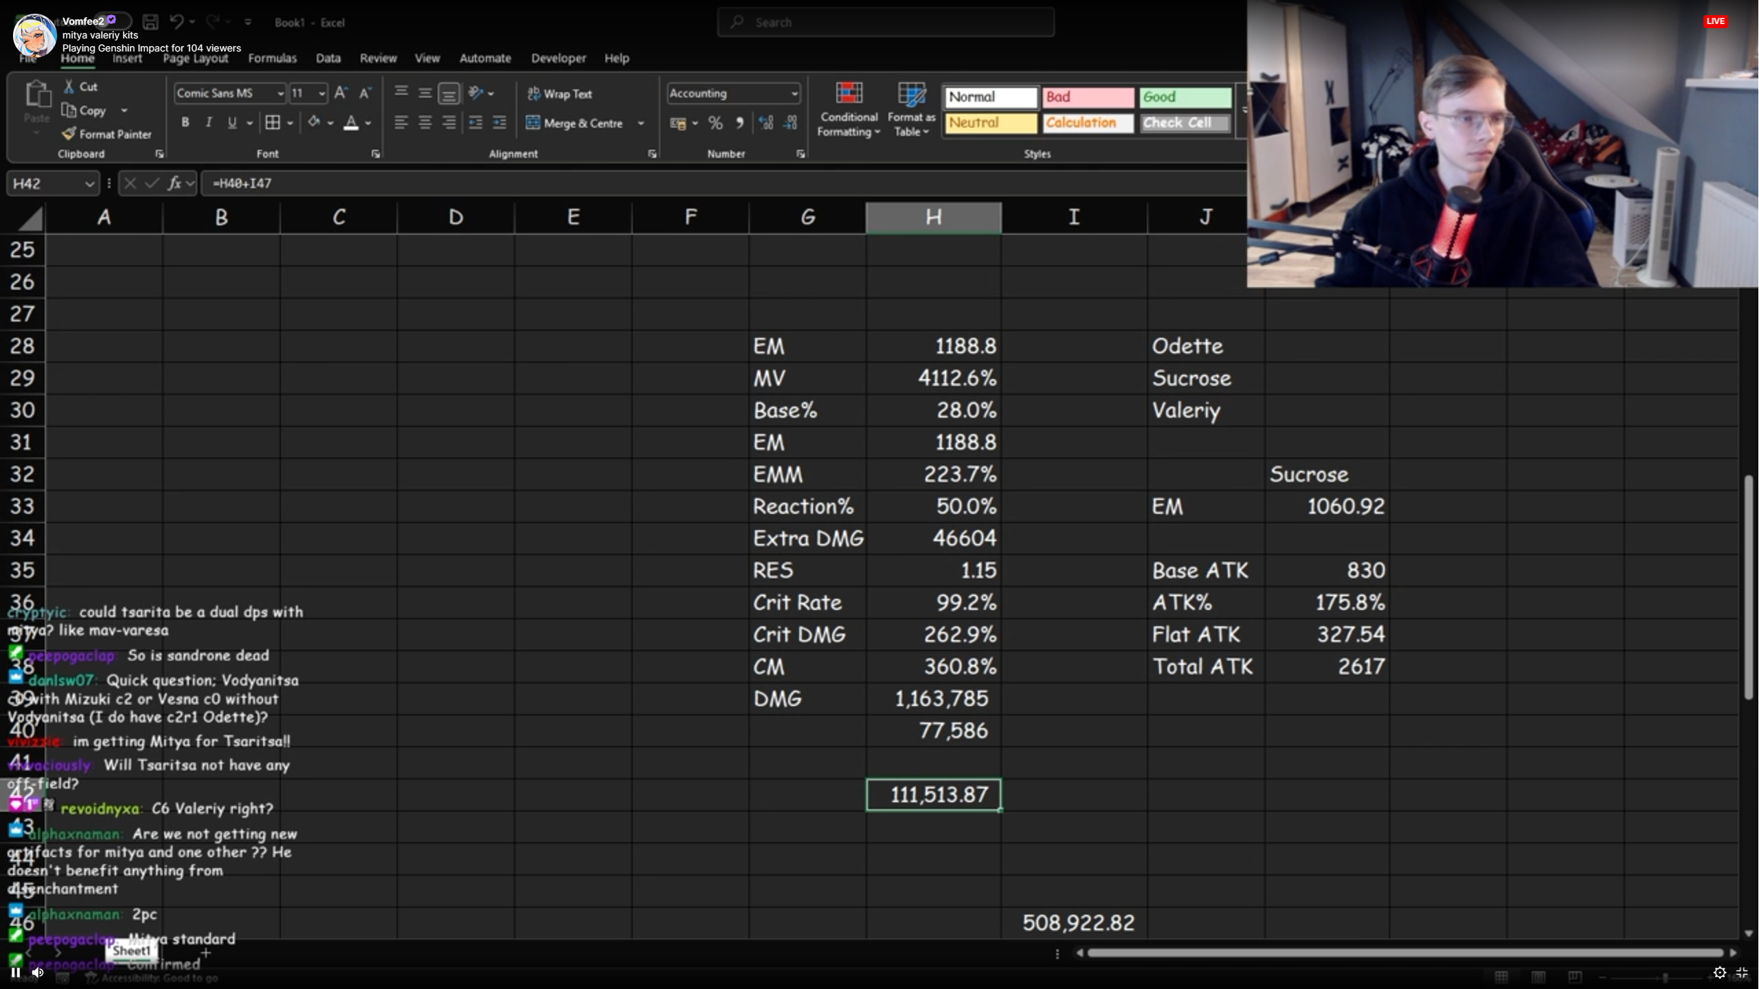Click the Merge & Centre icon
The width and height of the screenshot is (1759, 989).
(533, 123)
